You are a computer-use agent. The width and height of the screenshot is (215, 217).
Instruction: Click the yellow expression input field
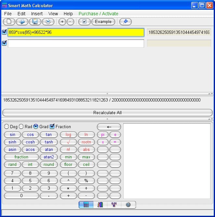click(76, 33)
